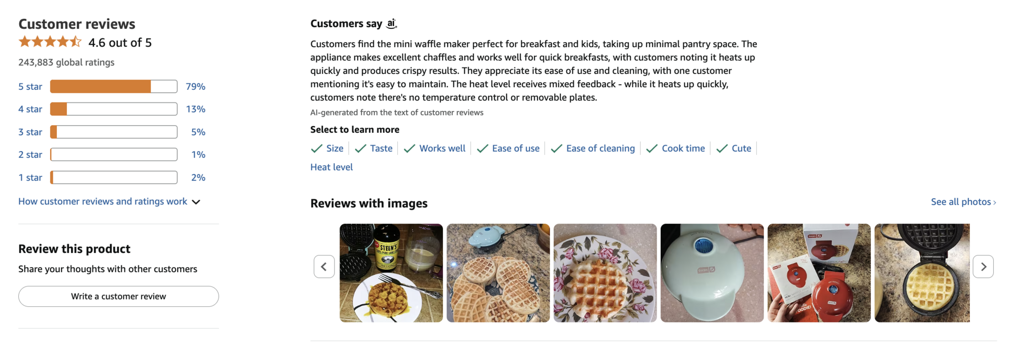
Task: Click the 5 star rating bar
Action: pos(114,87)
